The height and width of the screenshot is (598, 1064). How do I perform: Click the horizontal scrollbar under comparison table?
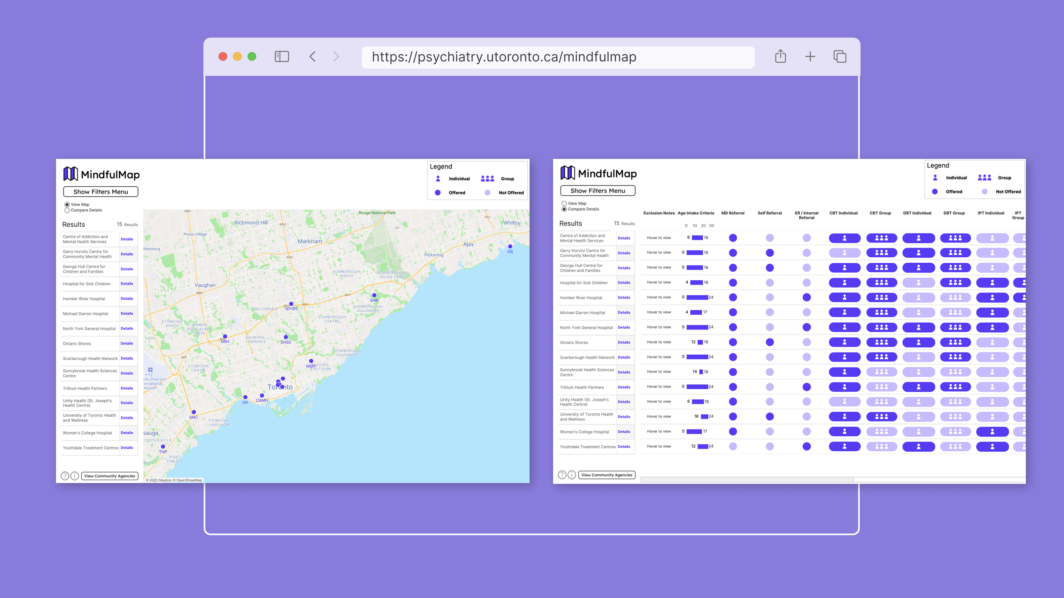point(747,480)
